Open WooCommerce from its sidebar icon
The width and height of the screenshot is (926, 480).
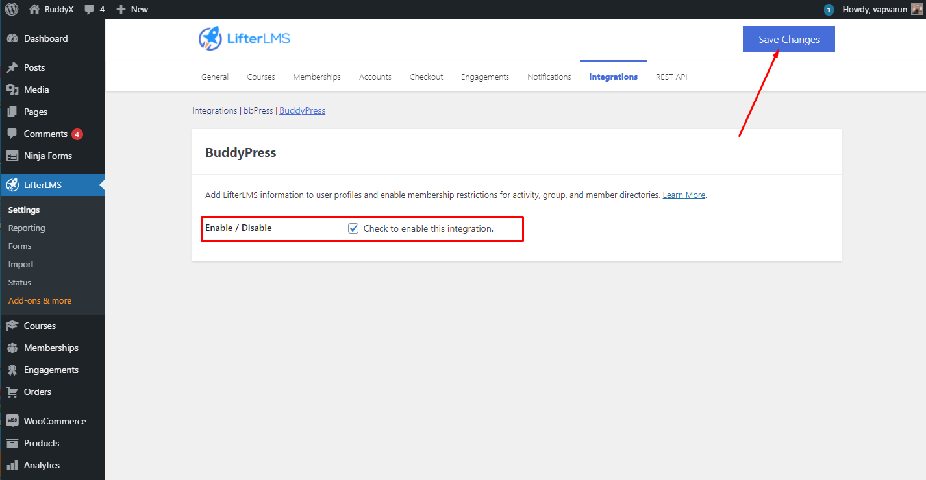tap(14, 420)
